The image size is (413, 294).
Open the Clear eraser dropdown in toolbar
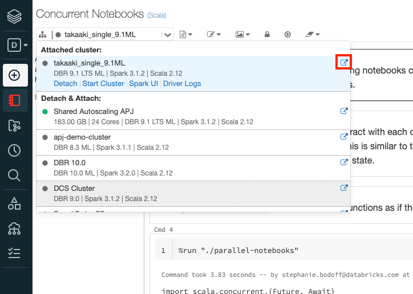[313, 34]
